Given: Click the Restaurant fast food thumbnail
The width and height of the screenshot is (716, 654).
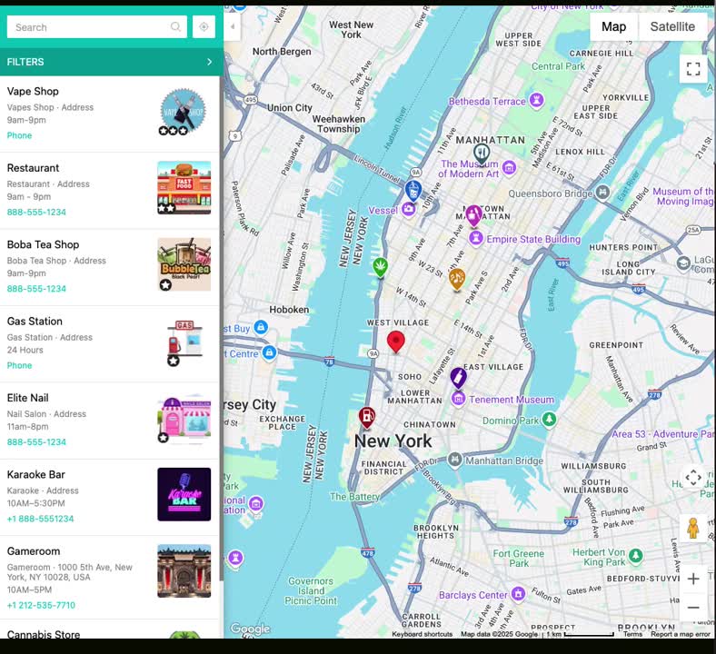Looking at the screenshot, I should click(x=184, y=188).
